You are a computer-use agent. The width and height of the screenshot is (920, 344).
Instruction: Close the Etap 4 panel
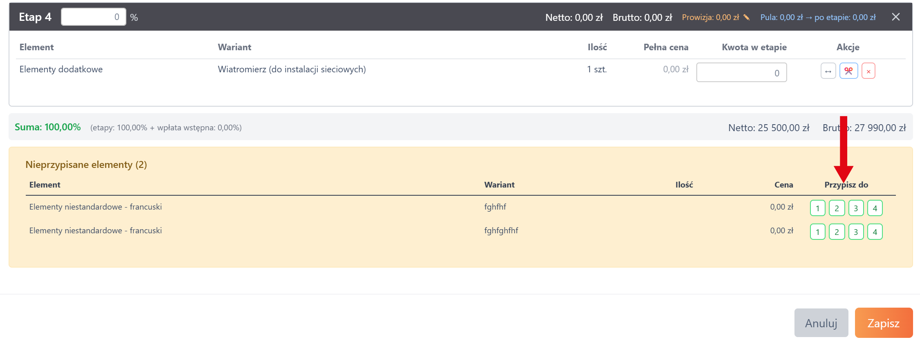coord(895,17)
